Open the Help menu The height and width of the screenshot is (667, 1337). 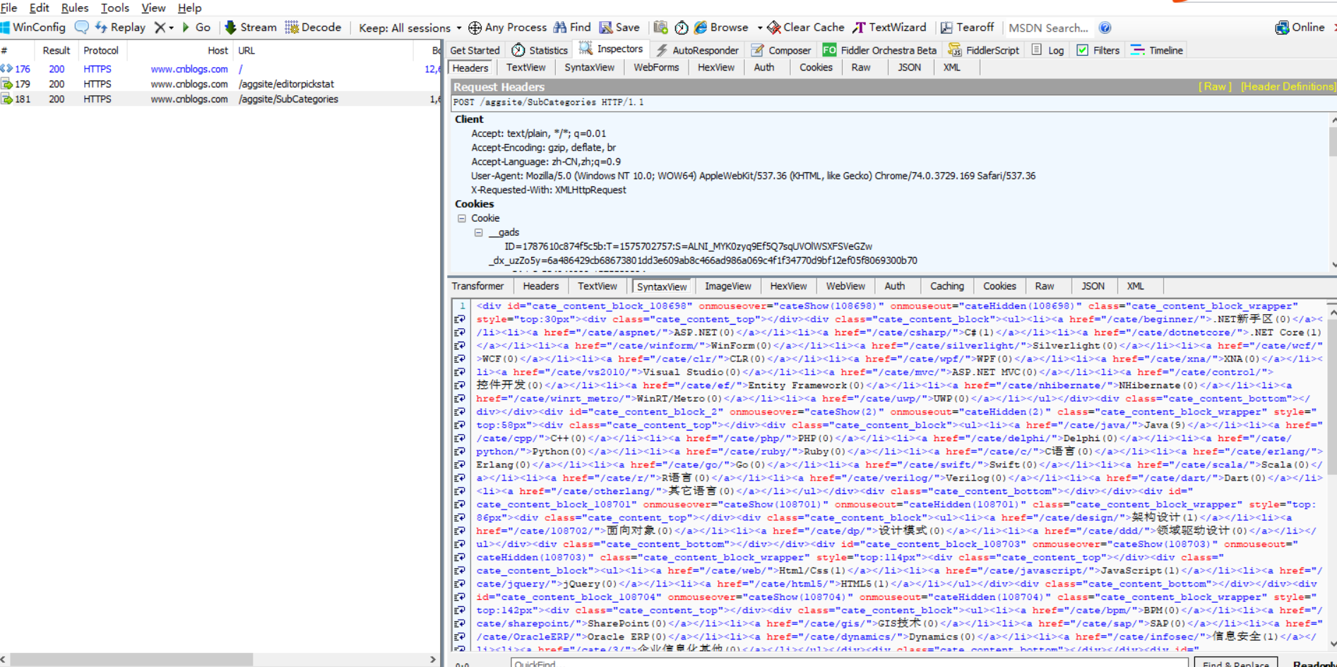[189, 8]
